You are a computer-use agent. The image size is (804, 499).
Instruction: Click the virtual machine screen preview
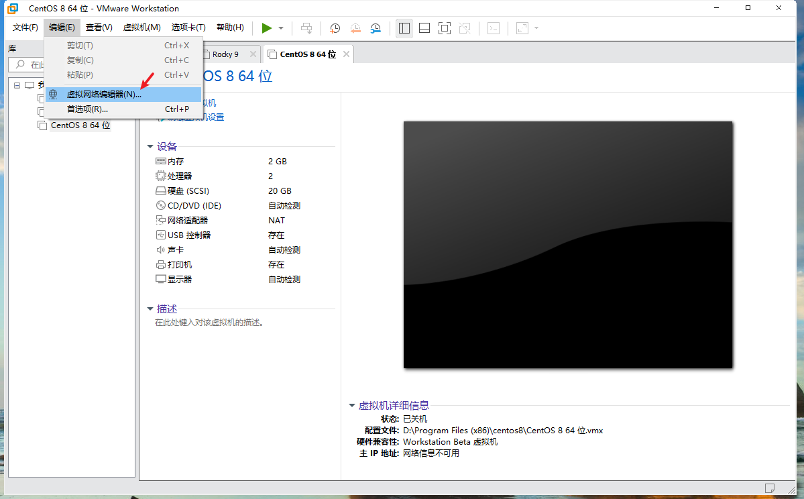coord(567,245)
